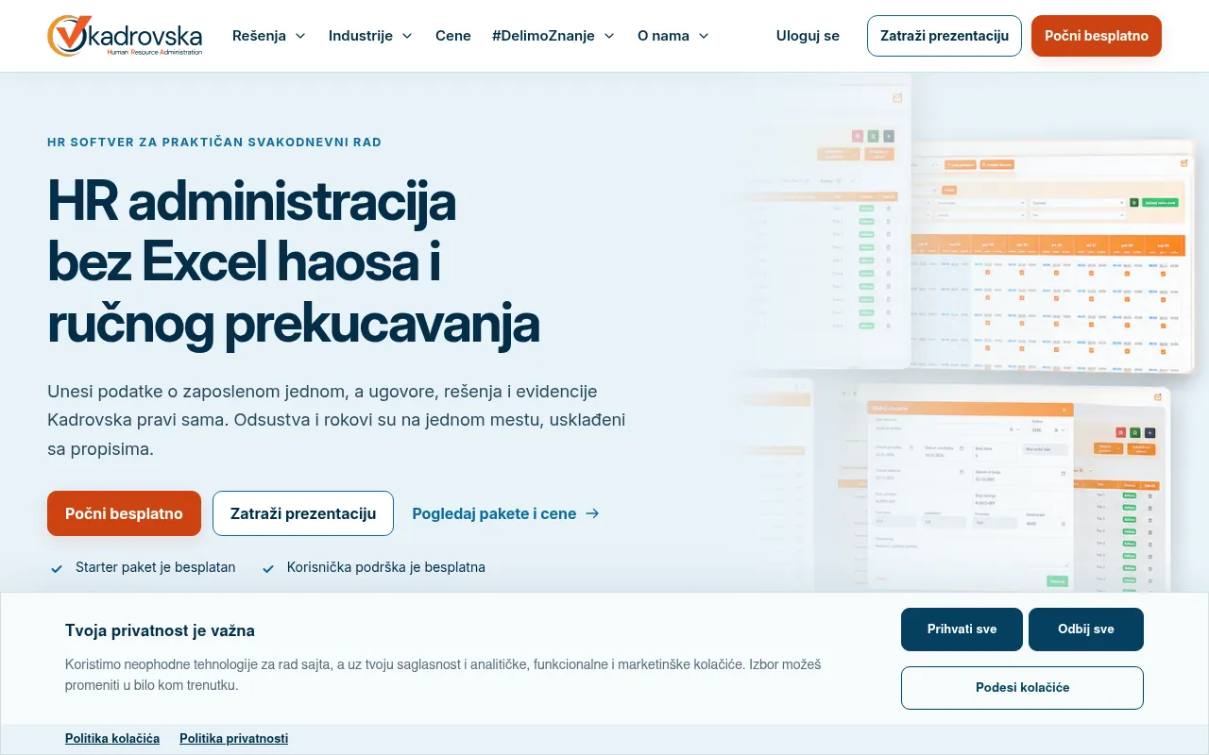
Task: Click the arrow next to Pogledaj pakete i cene
Action: pyautogui.click(x=592, y=513)
